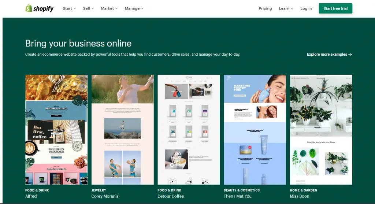
Task: Click the Shopify logo
Action: 39,8
